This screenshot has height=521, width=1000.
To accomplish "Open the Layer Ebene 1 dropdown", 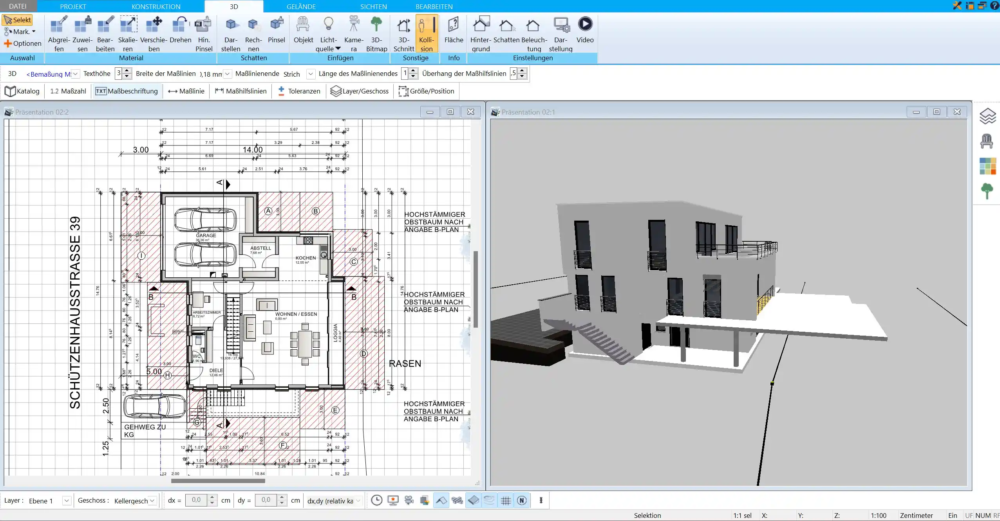I will point(67,501).
